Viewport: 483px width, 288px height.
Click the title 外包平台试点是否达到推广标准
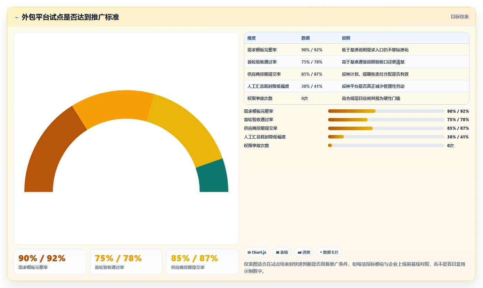coord(70,17)
